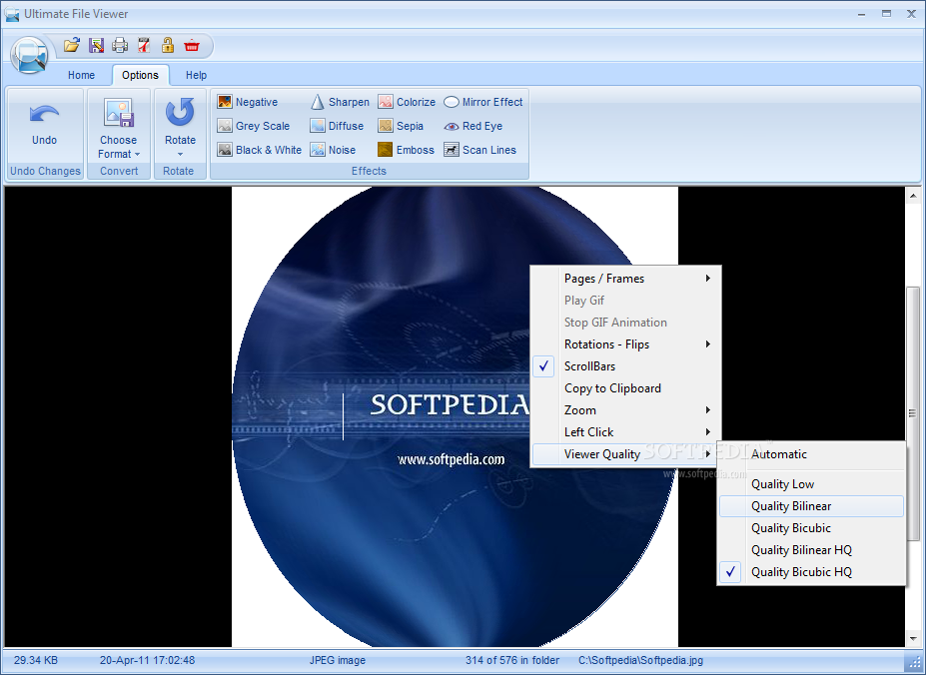926x675 pixels.
Task: Click the vertical scrollbar down arrow
Action: (x=913, y=638)
